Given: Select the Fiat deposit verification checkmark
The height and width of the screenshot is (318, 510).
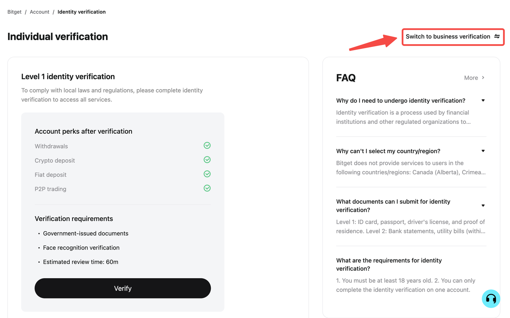Looking at the screenshot, I should 207,174.
